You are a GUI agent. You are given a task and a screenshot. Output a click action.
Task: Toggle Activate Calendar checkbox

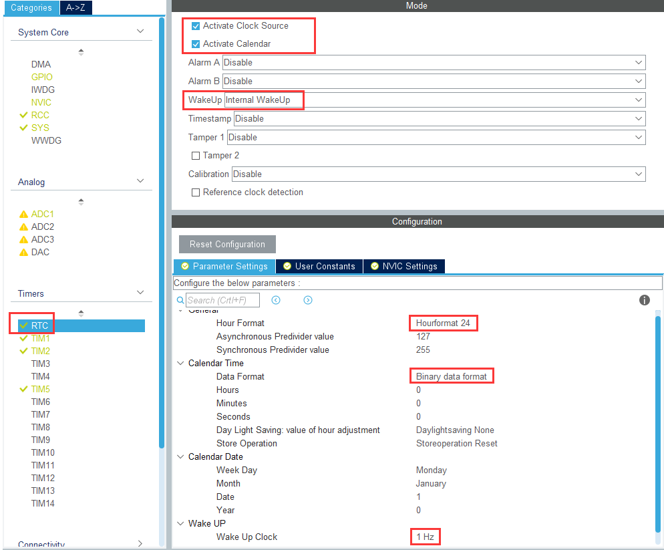tap(196, 44)
